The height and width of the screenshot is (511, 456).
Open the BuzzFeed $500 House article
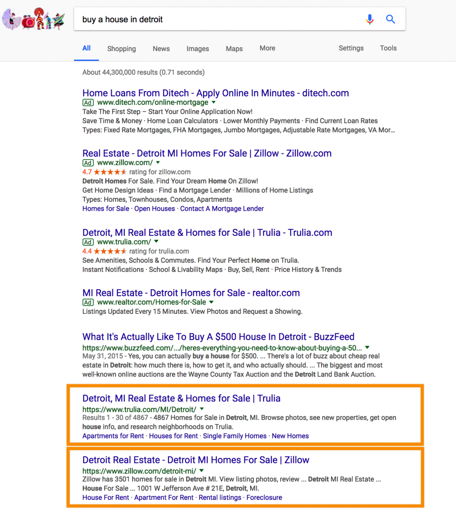[218, 337]
